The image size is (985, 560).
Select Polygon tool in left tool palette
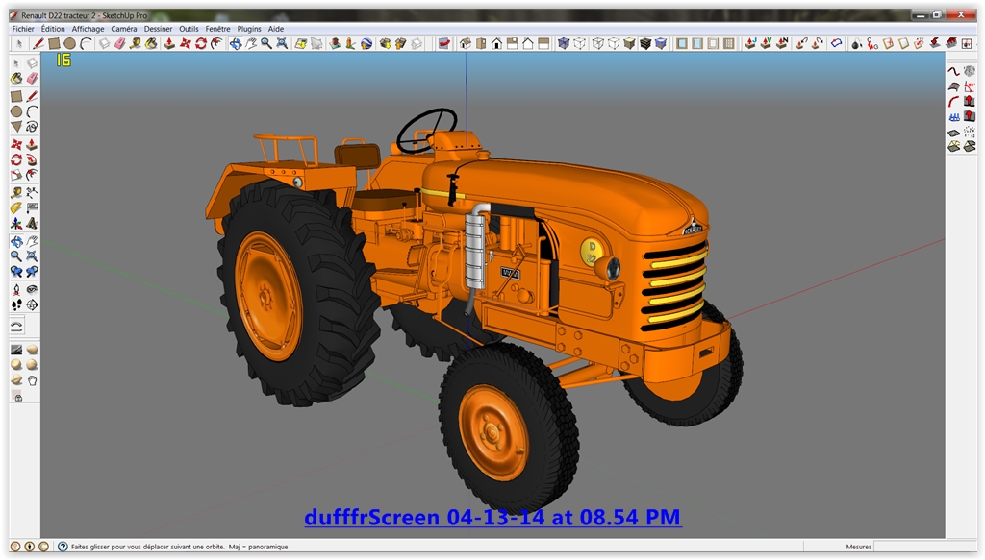point(16,127)
